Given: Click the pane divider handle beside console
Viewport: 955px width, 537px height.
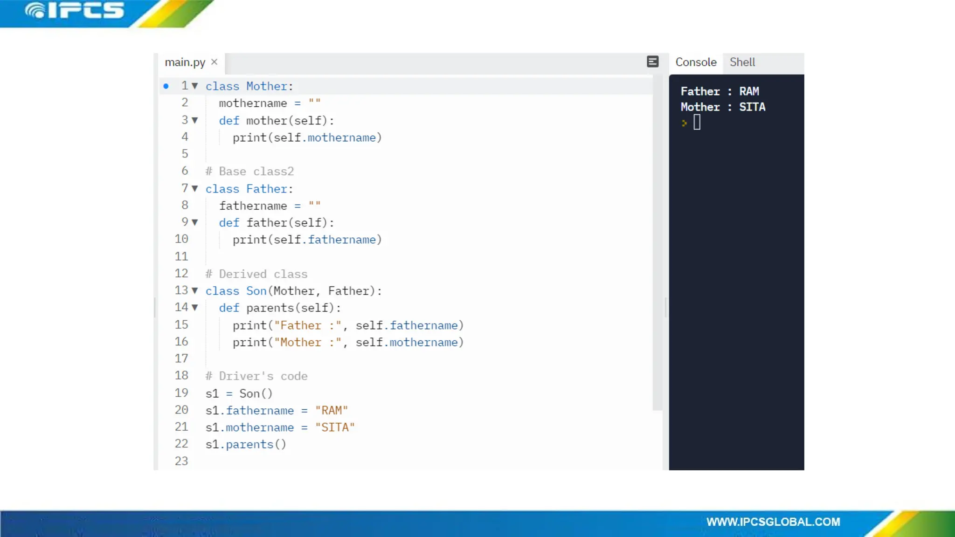Looking at the screenshot, I should click(665, 308).
